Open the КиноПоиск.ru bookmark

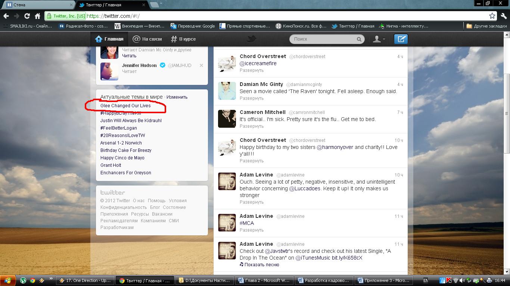coord(301,26)
